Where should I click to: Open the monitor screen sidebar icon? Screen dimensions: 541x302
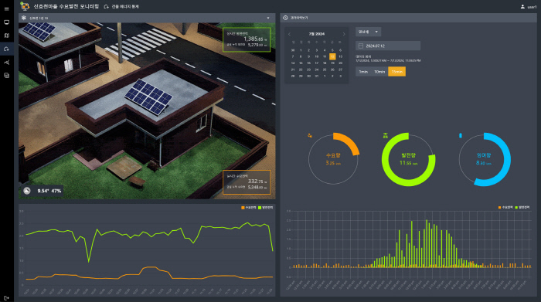tap(6, 22)
